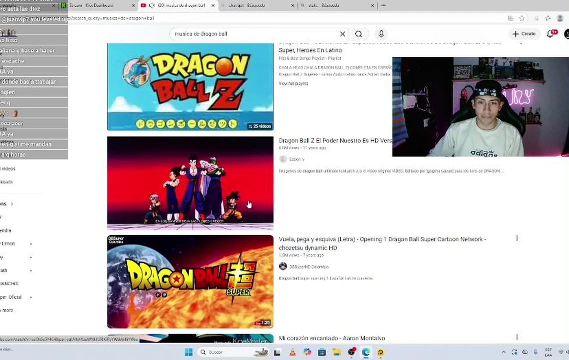Clear the YouTube search box text
The height and width of the screenshot is (360, 569).
(342, 33)
